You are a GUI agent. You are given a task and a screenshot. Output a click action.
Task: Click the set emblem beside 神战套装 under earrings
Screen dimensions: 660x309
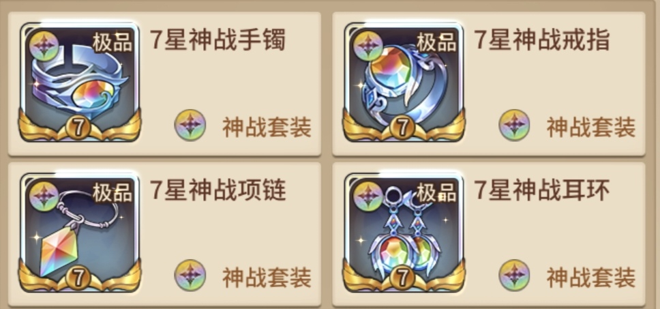tap(514, 276)
